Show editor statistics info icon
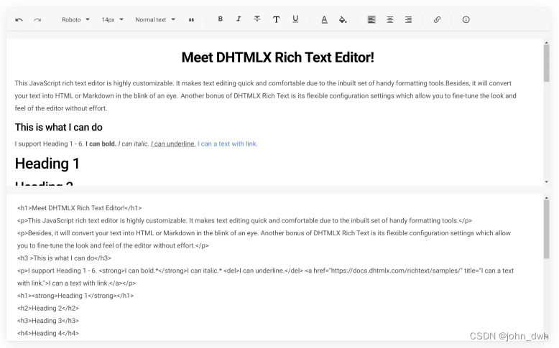The width and height of the screenshot is (559, 348). pyautogui.click(x=466, y=19)
